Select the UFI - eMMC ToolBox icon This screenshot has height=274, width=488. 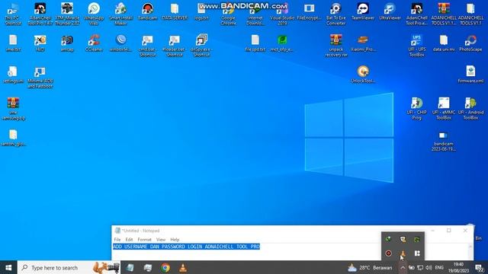pyautogui.click(x=444, y=108)
